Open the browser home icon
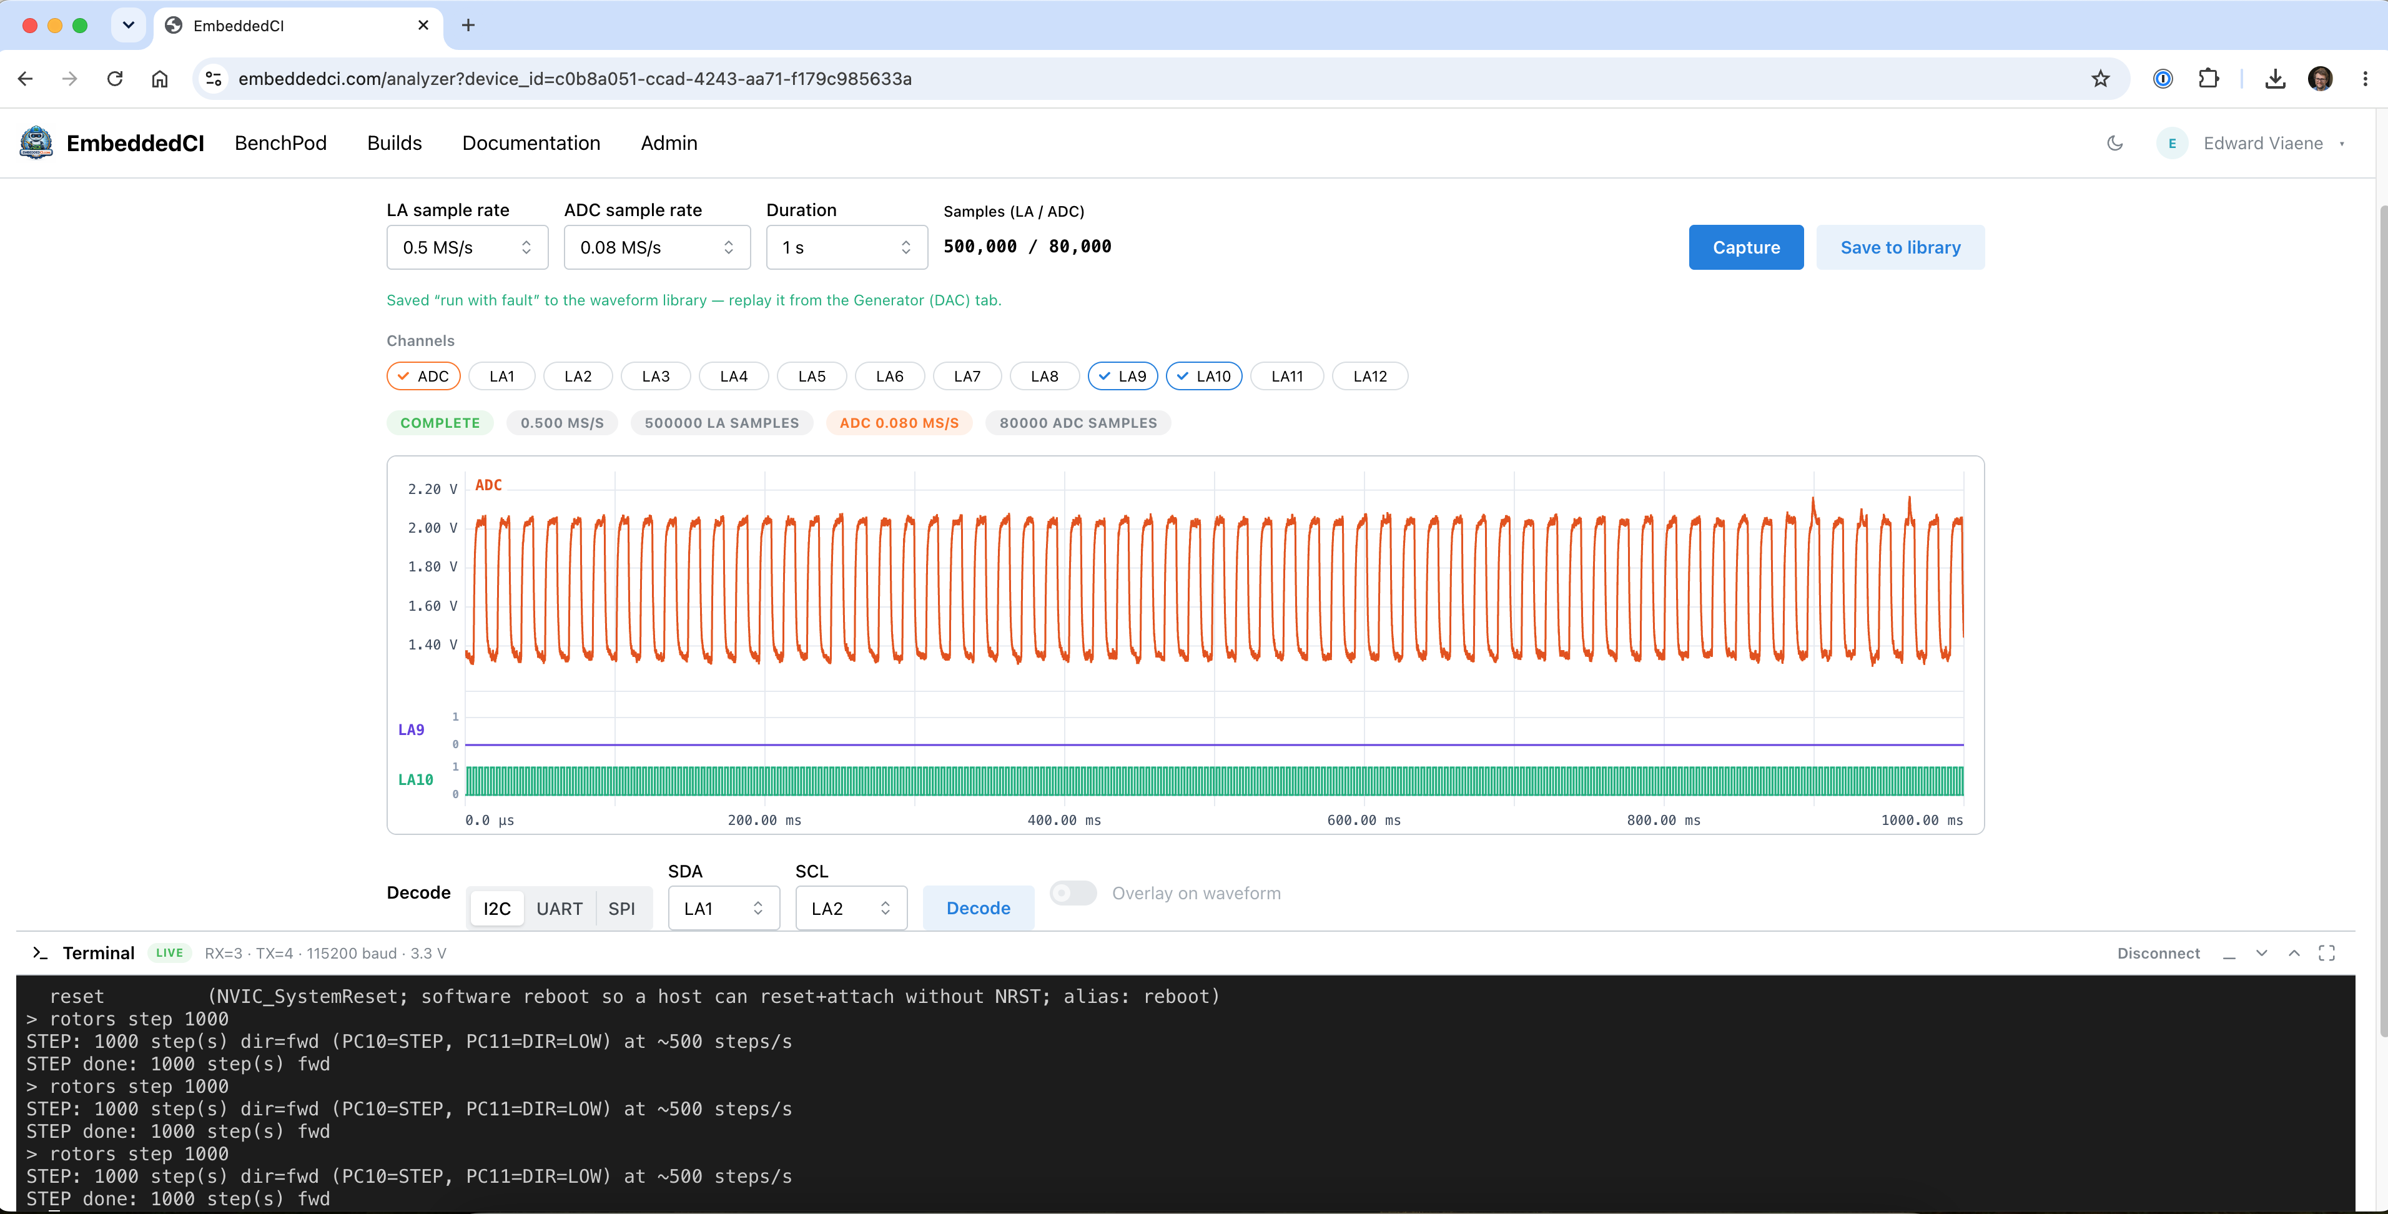The image size is (2388, 1214). click(x=159, y=79)
